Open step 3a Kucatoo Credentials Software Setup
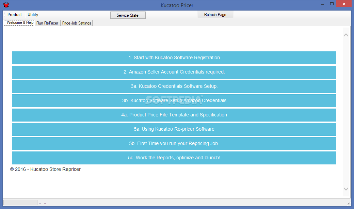The image size is (354, 209). tap(174, 86)
